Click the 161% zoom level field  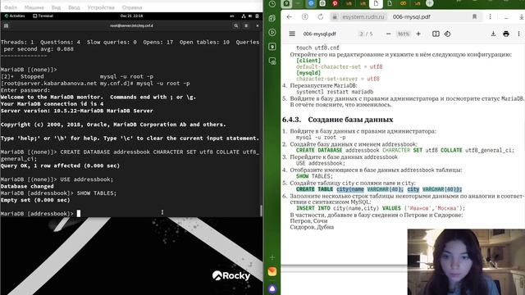tap(404, 34)
